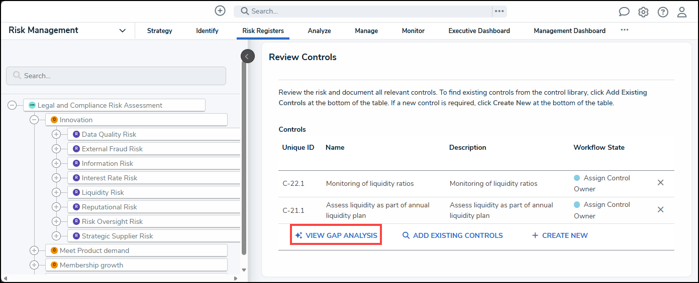Open the Liquidity Risk tree item

pyautogui.click(x=154, y=192)
